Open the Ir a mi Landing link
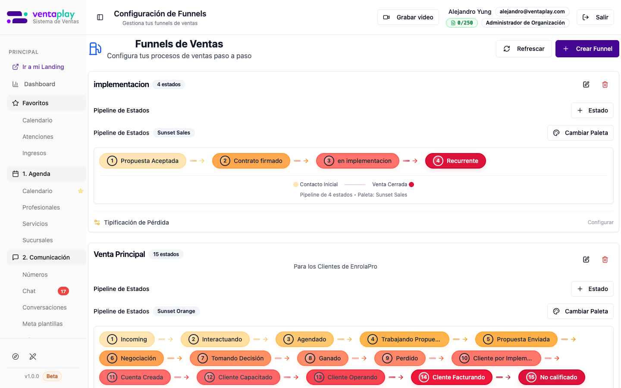Image resolution: width=621 pixels, height=388 pixels. 43,67
